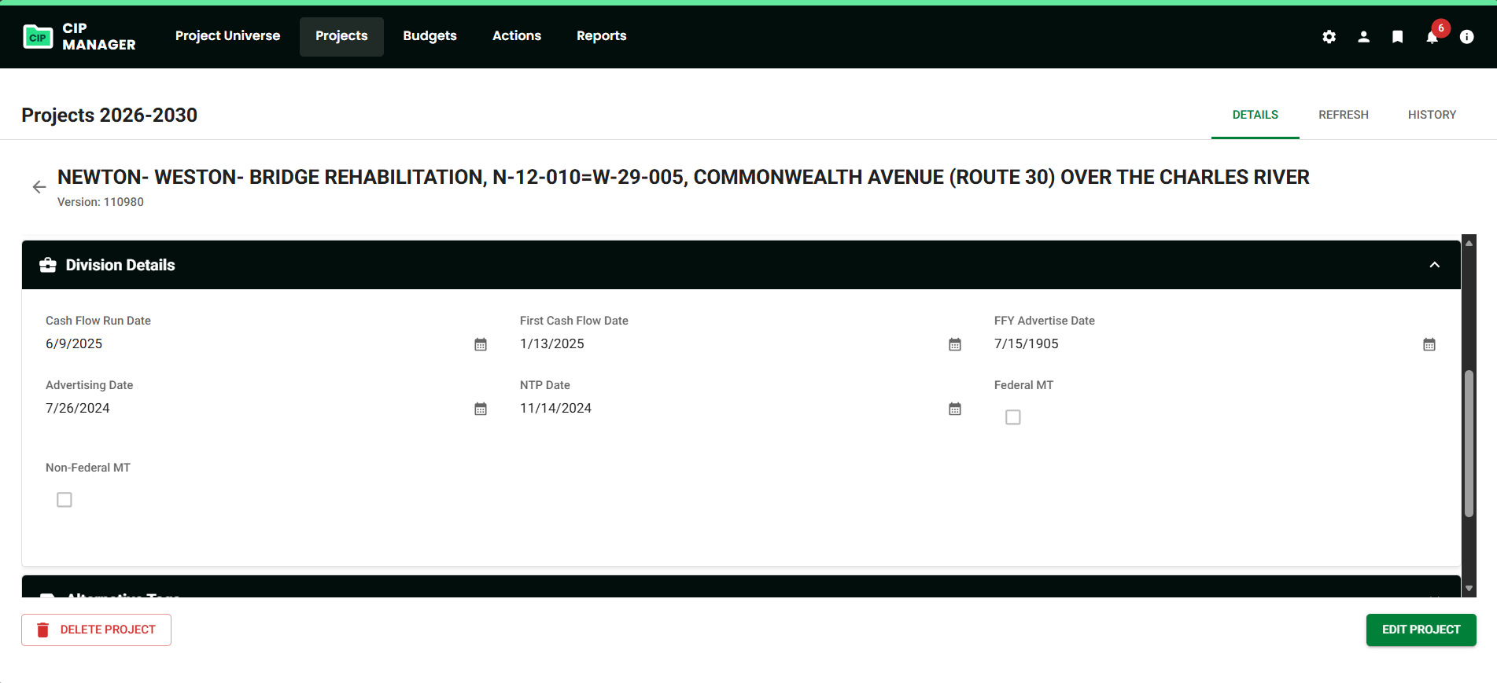Open calendar dropdown for NTP Date
Image resolution: width=1497 pixels, height=683 pixels.
click(x=955, y=409)
